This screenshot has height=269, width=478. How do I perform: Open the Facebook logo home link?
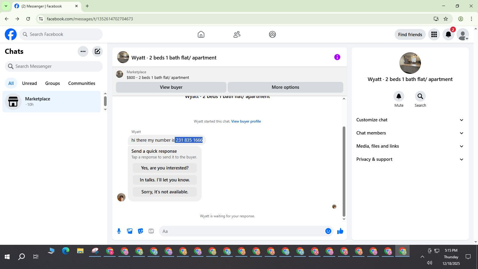click(x=11, y=34)
